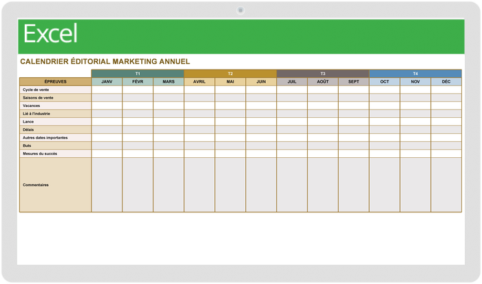This screenshot has width=482, height=284.
Task: Select the Mesures du succès row label
Action: point(55,154)
